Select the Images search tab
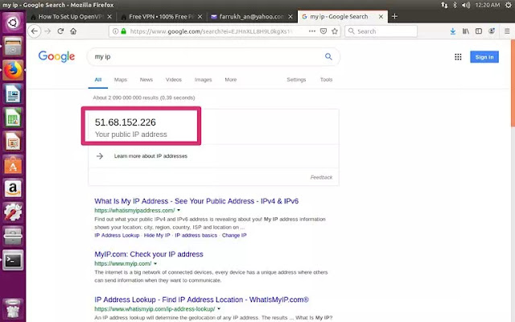515x322 pixels. (x=203, y=80)
